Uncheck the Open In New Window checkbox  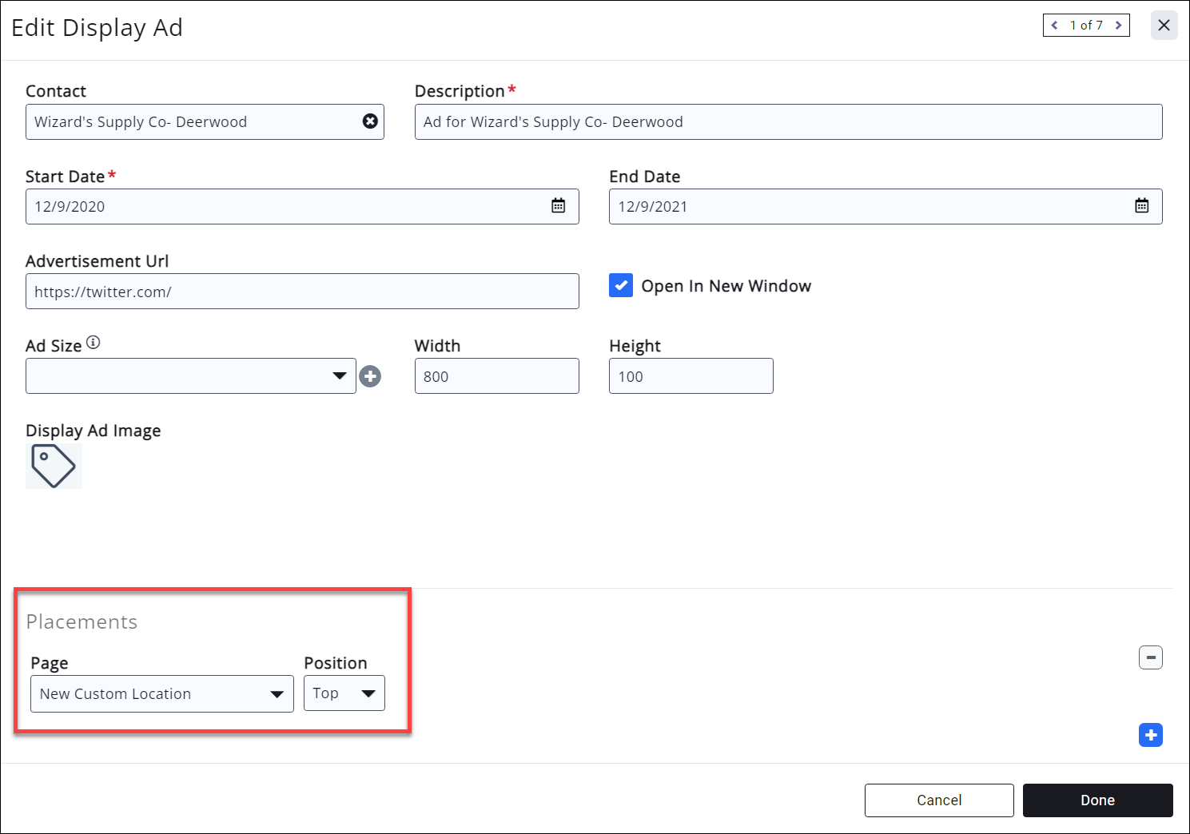tap(621, 286)
